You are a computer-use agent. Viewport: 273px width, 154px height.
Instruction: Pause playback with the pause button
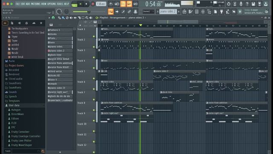tap(81, 4)
